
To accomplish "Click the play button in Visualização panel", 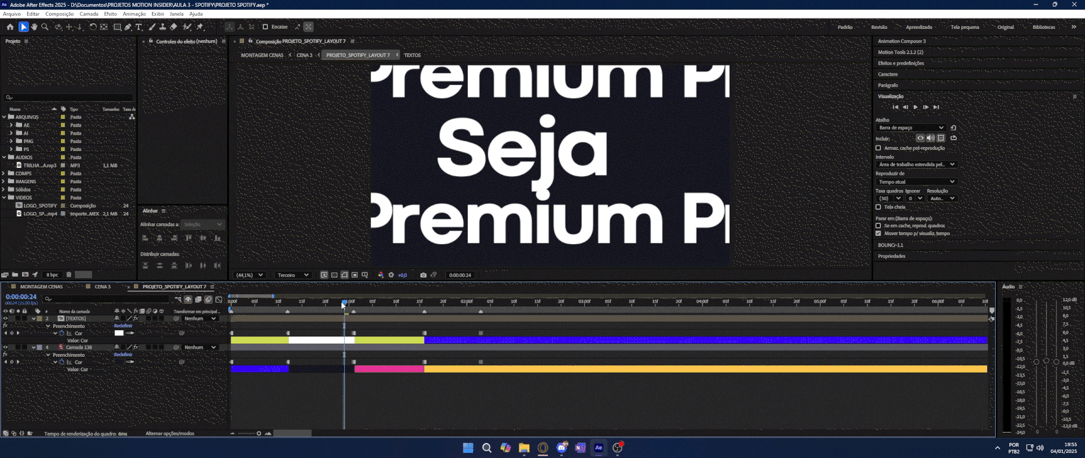I will click(x=915, y=107).
